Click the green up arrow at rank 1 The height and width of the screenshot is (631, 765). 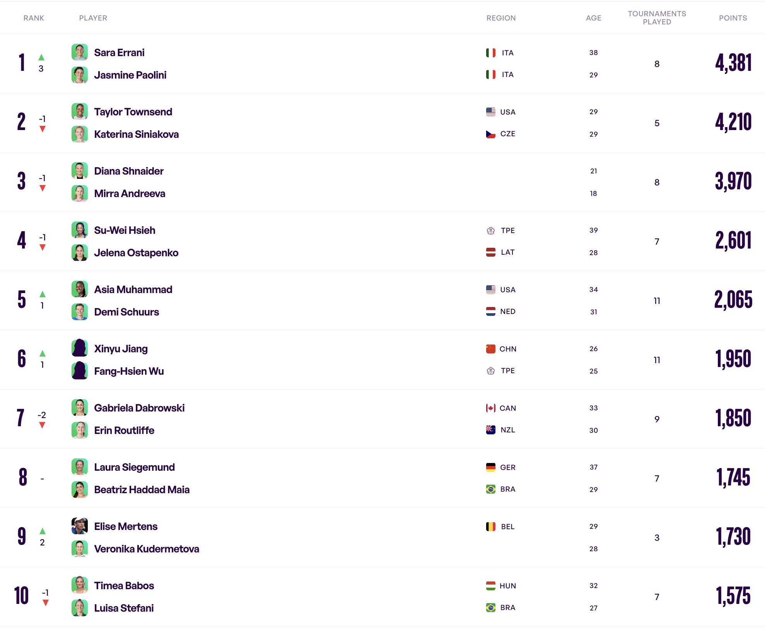tap(41, 57)
